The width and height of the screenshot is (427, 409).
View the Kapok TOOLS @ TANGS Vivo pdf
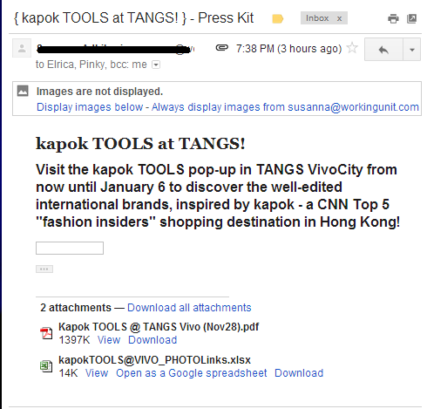pos(109,340)
